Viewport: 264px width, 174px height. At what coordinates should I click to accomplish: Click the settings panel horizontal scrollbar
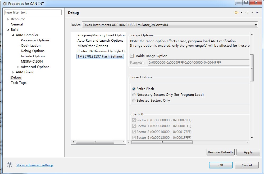tap(162, 142)
